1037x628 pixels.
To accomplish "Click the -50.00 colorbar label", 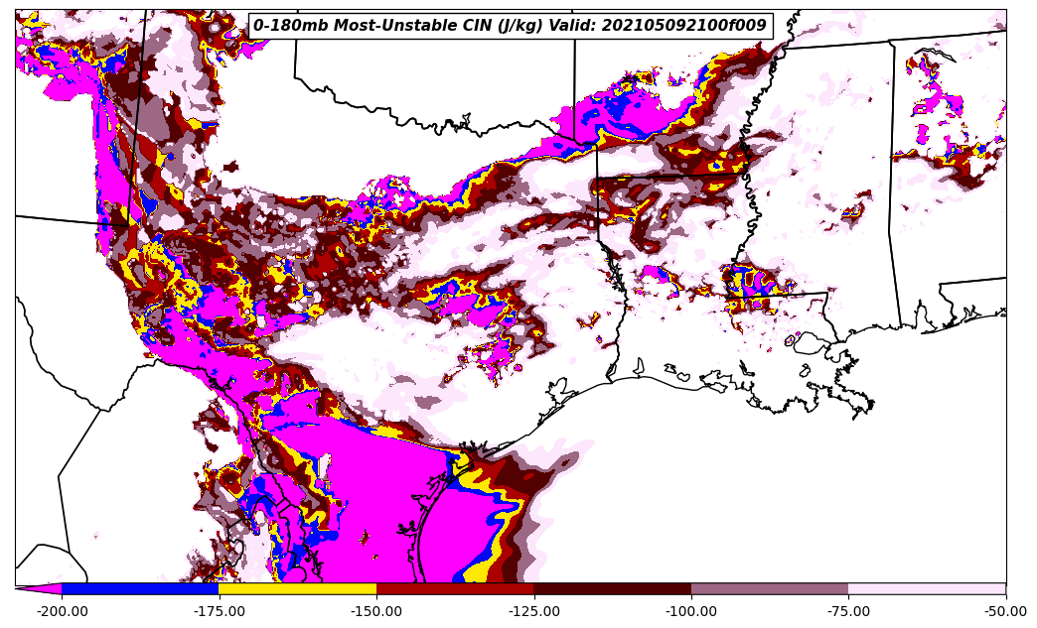I will coord(1006,611).
